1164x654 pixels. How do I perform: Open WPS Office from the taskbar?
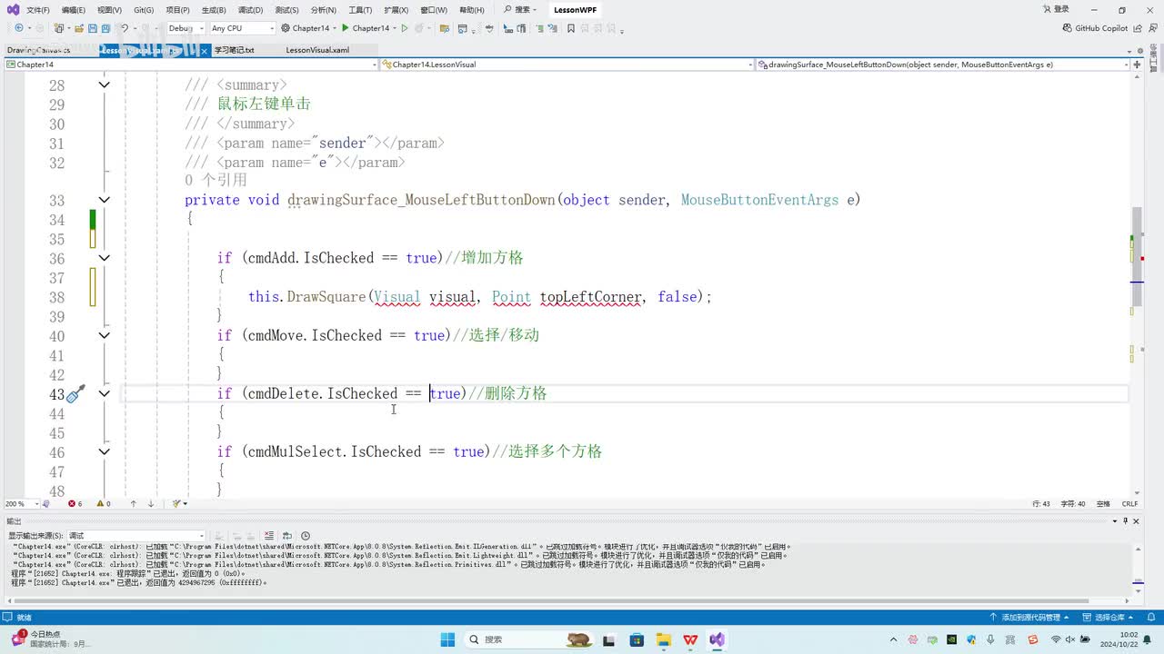click(691, 639)
